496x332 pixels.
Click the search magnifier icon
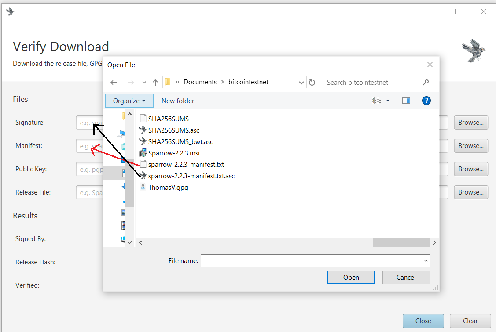(x=426, y=83)
